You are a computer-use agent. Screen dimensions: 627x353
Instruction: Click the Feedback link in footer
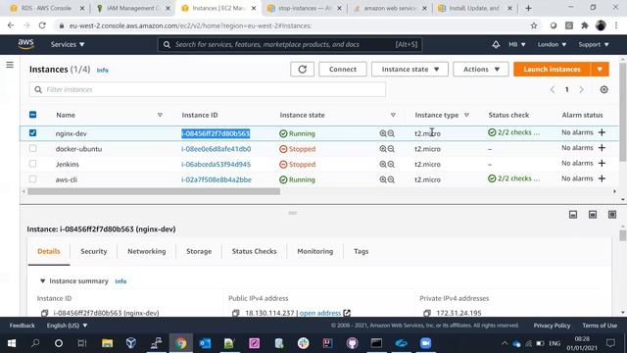pos(22,326)
